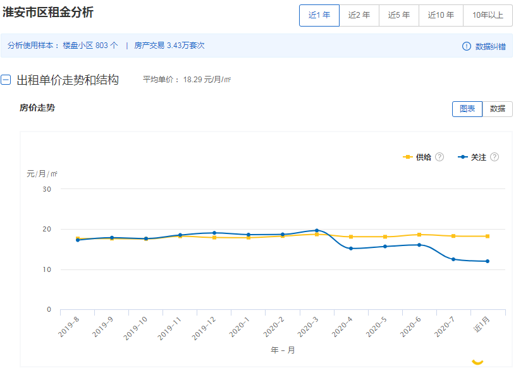Click the 淮安市区租金分析 heading
This screenshot has width=516, height=370.
pyautogui.click(x=48, y=12)
